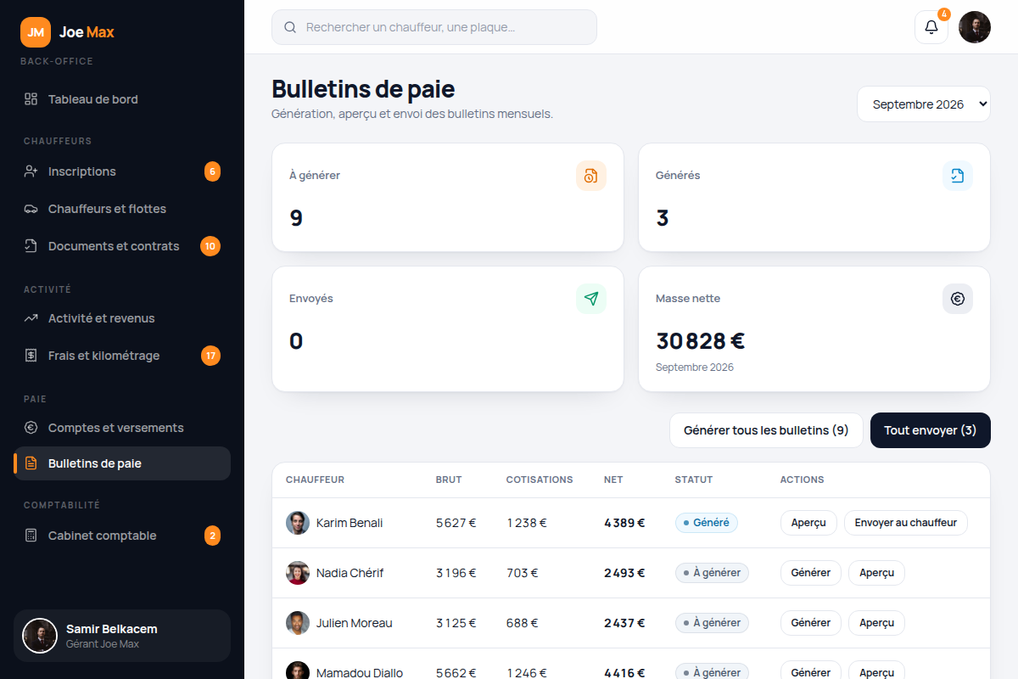Screen dimensions: 1018x679
Task: Click the Documents et contrats file icon
Action: pos(31,246)
